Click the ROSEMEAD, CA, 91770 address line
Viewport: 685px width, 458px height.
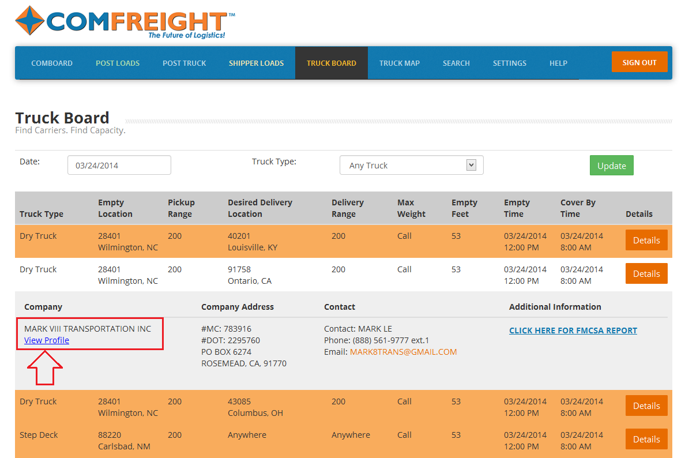tap(244, 363)
